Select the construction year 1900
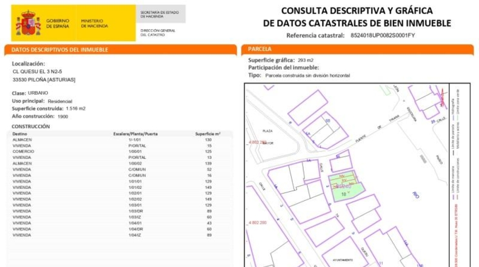 (x=62, y=117)
